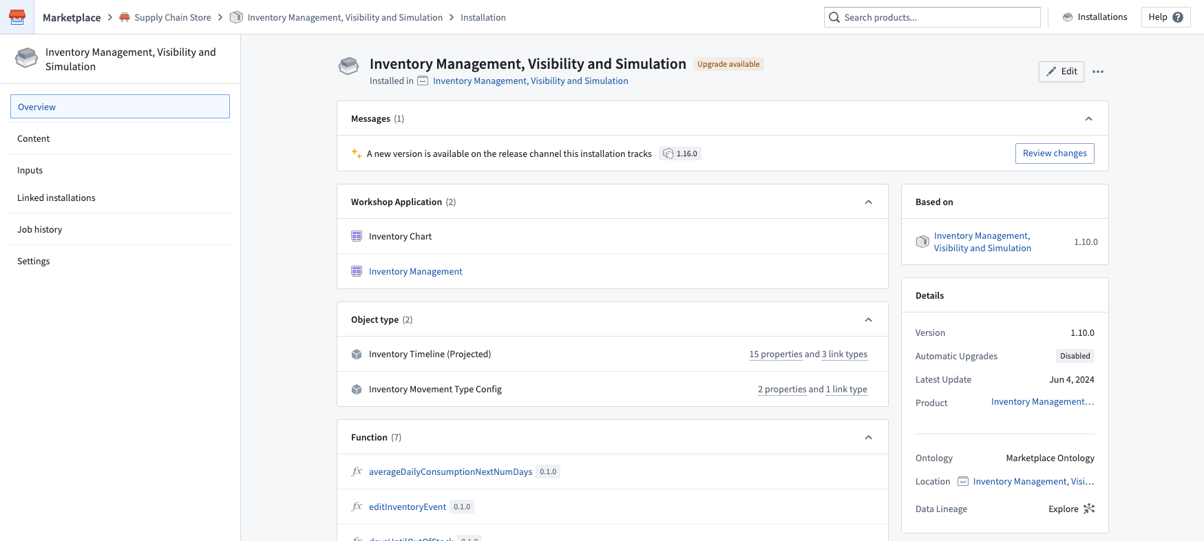
Task: Click the search magnifier icon
Action: coord(834,17)
